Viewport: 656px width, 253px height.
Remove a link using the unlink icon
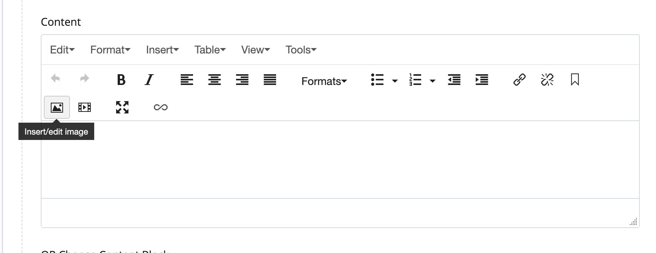(547, 80)
